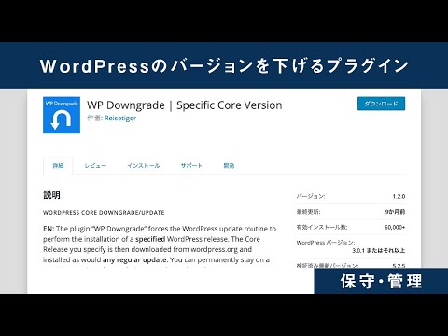Click the blue ダウンロード button
Screen dimensions: 448x336
(381, 104)
